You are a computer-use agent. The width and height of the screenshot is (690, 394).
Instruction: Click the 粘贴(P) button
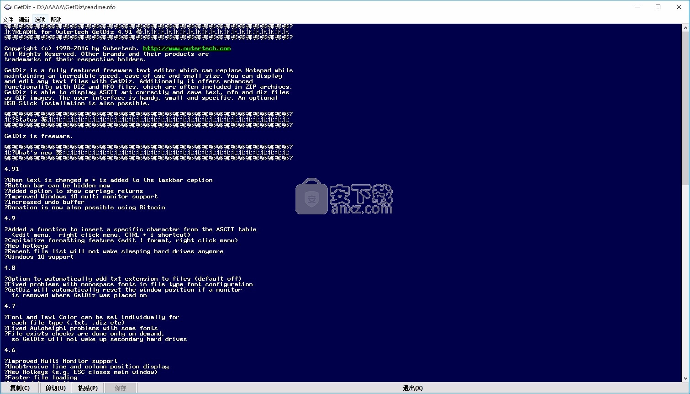pos(88,388)
